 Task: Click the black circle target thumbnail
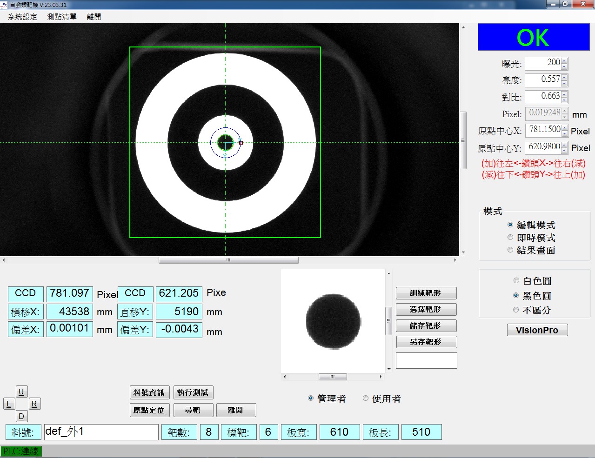pos(334,321)
